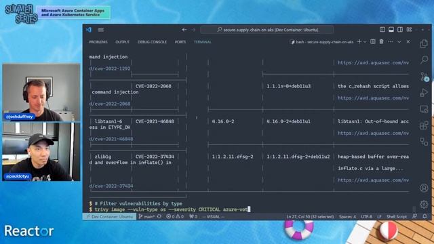The image size is (434, 244).
Task: Collapse the panel with the chevron
Action: pos(399,42)
